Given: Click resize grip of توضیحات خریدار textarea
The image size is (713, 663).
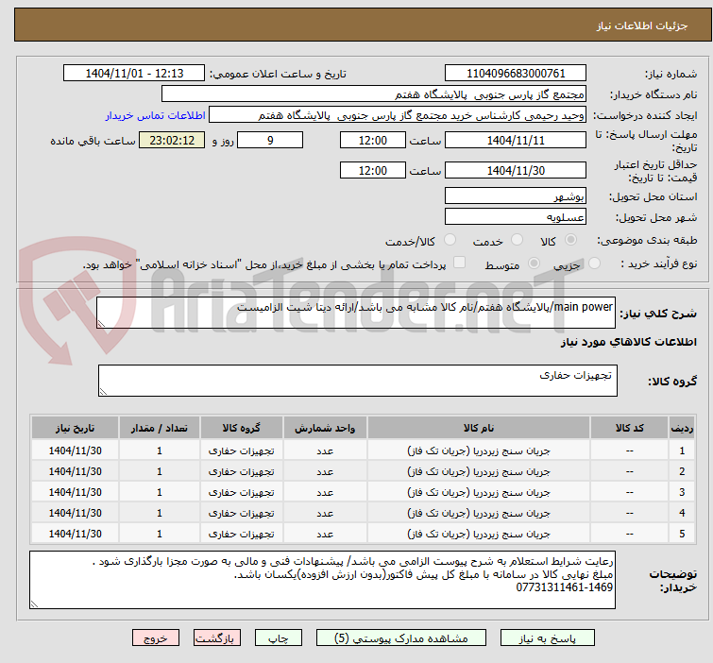Looking at the screenshot, I should (34, 603).
